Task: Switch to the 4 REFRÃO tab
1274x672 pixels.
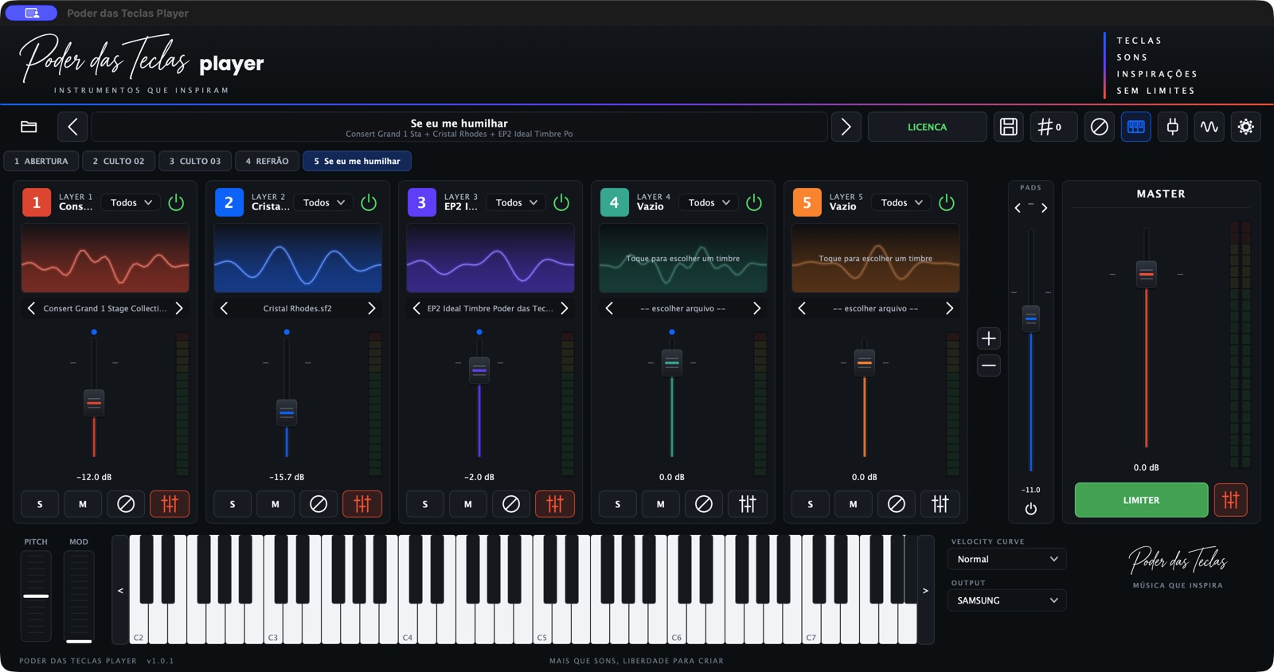Action: 267,161
